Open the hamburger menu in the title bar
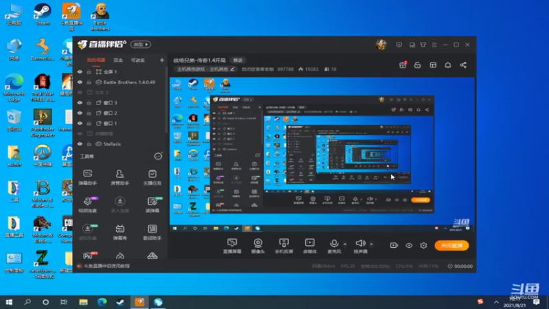The width and height of the screenshot is (549, 309). pos(434,45)
